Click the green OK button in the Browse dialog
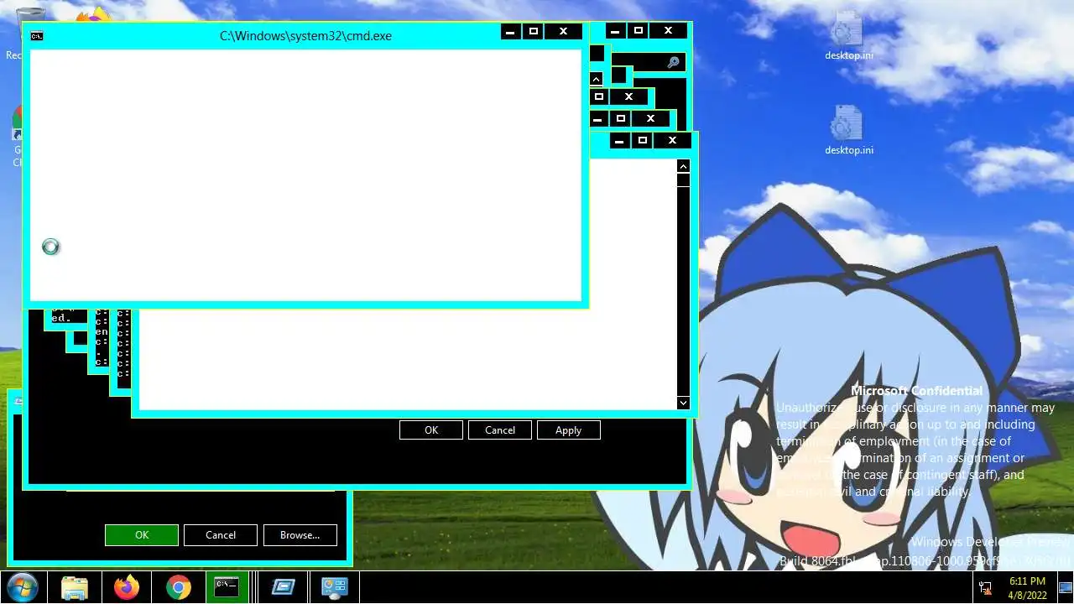 (x=142, y=535)
